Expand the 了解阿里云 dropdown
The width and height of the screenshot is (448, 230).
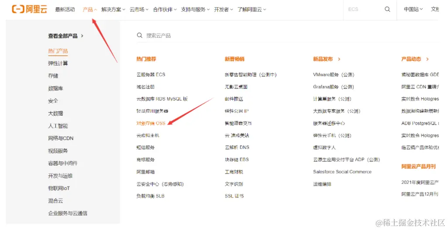(251, 10)
